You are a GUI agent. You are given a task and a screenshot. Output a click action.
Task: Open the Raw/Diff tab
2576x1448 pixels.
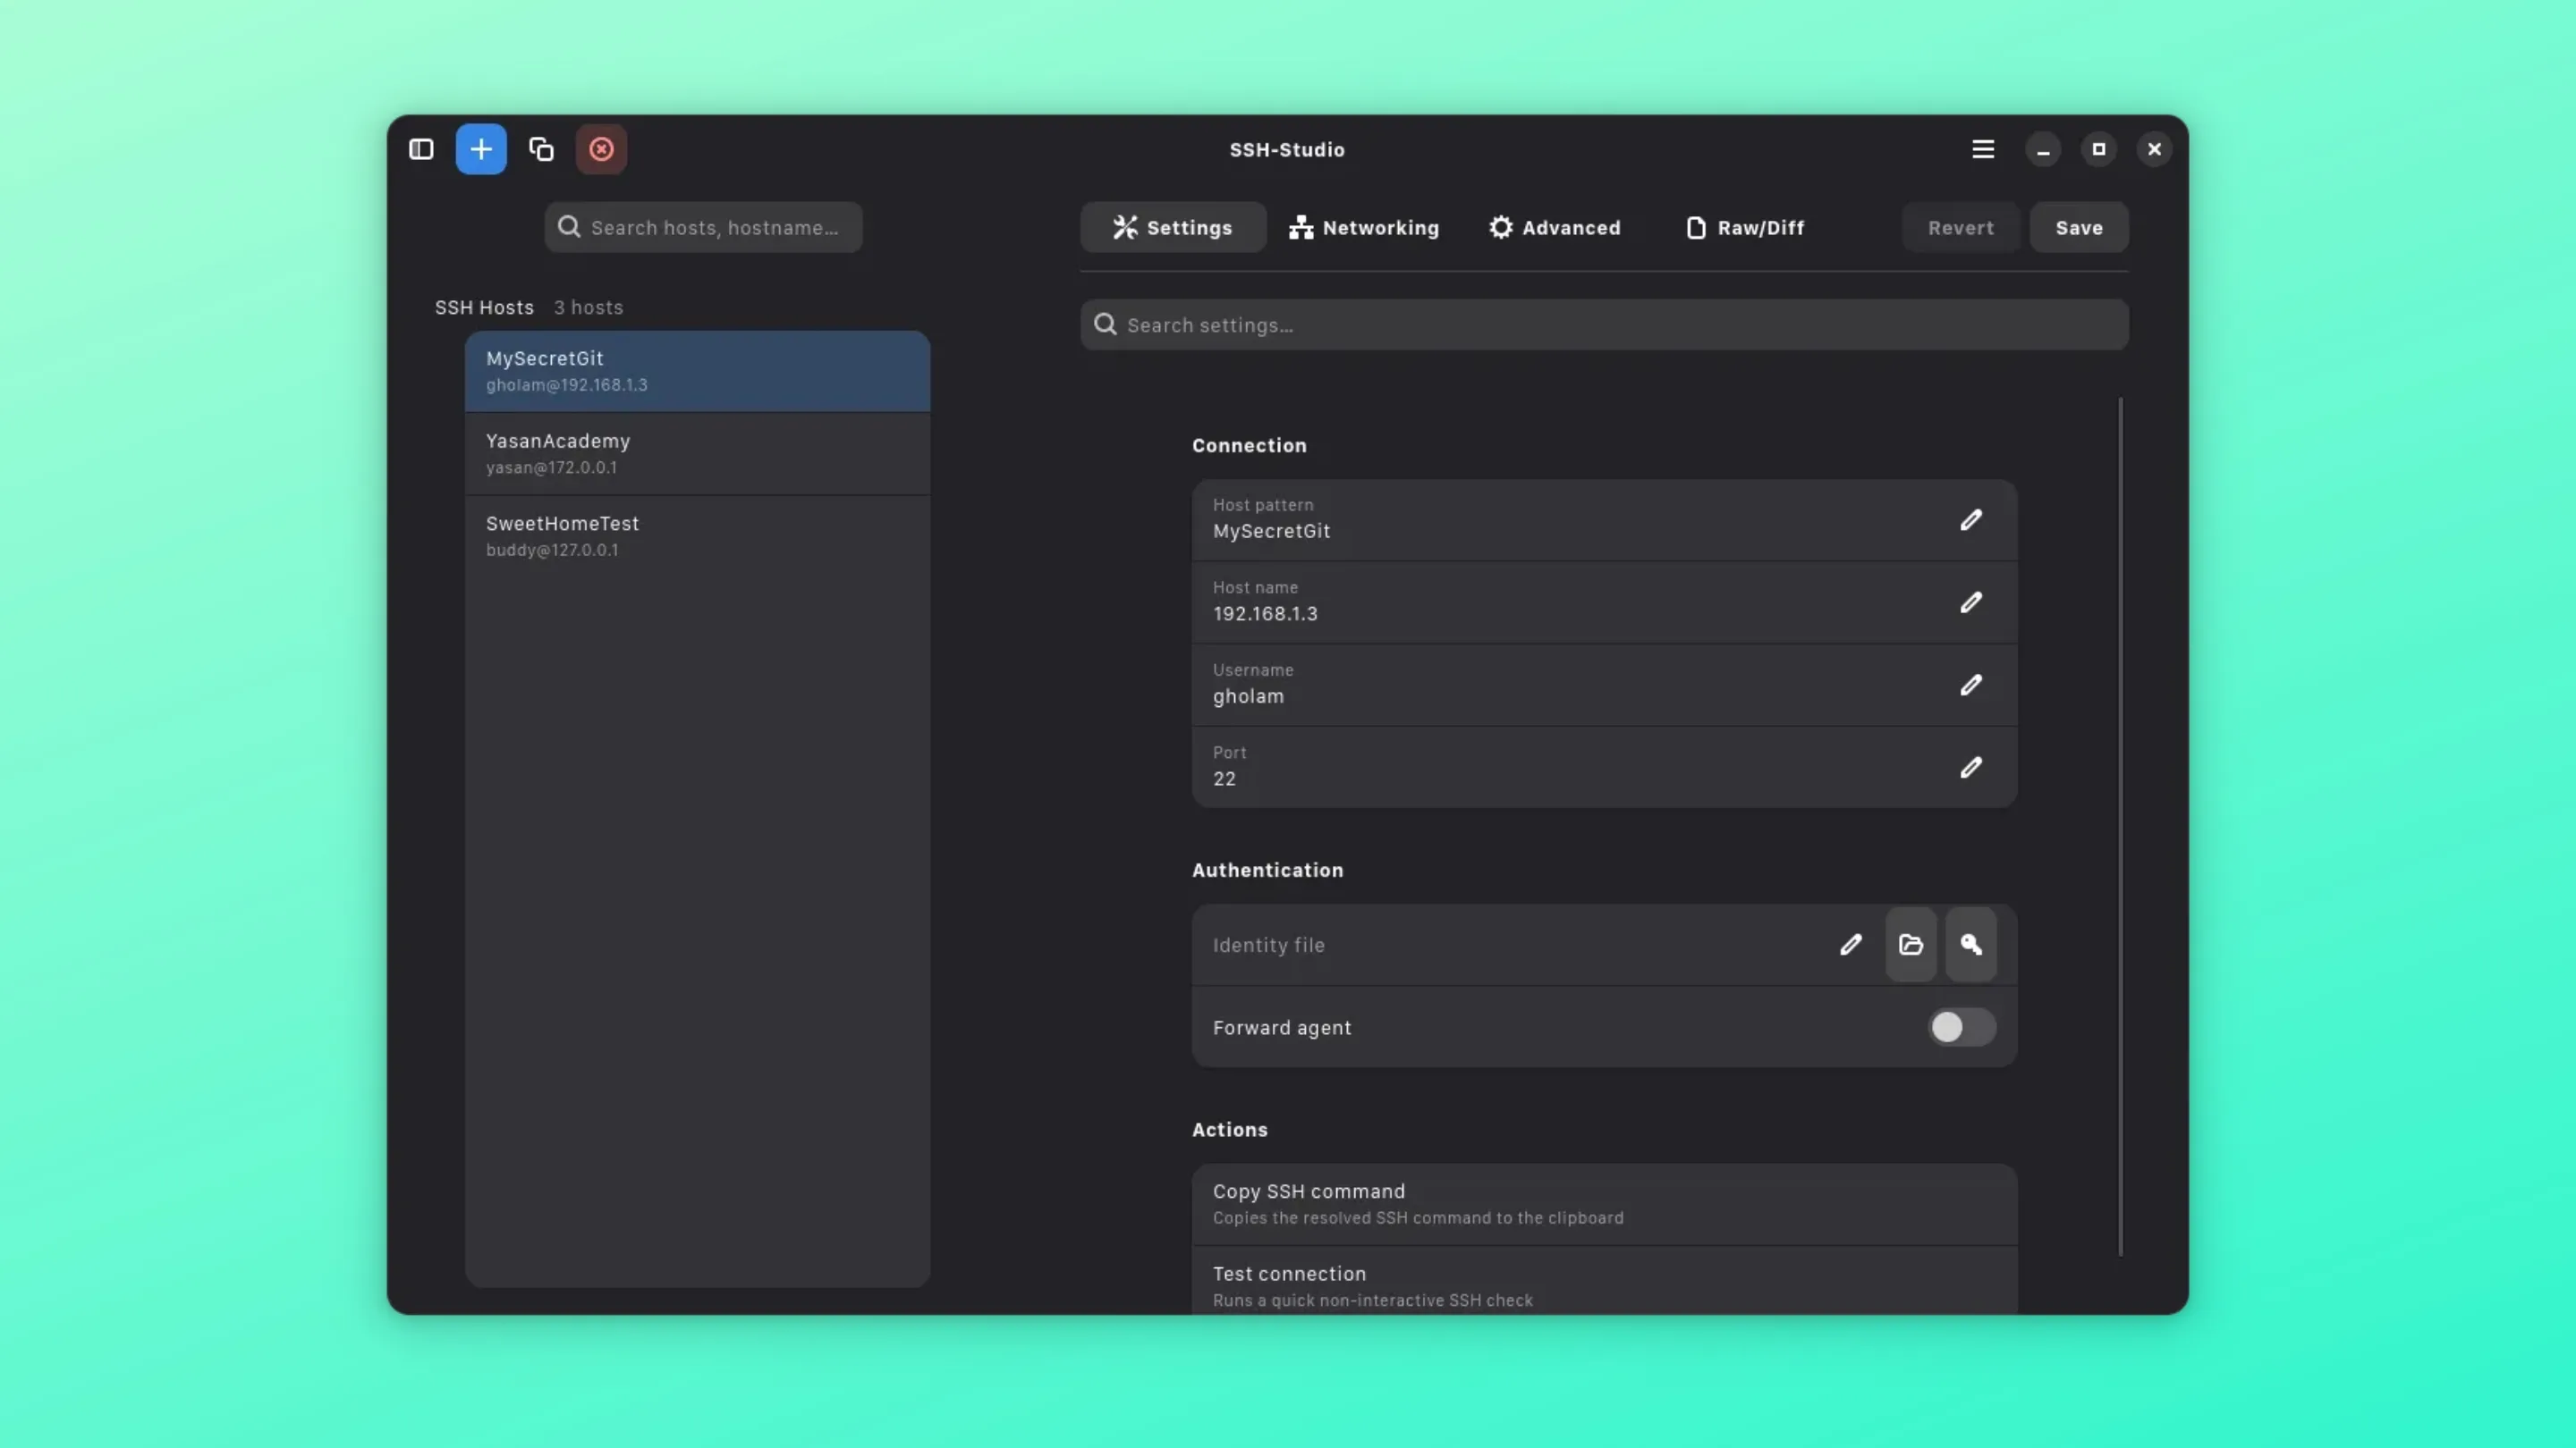coord(1746,228)
